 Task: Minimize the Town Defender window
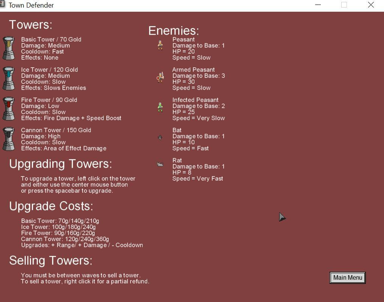click(318, 5)
